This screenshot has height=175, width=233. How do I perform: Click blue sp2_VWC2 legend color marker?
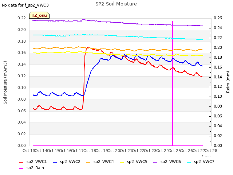[x=55, y=162]
